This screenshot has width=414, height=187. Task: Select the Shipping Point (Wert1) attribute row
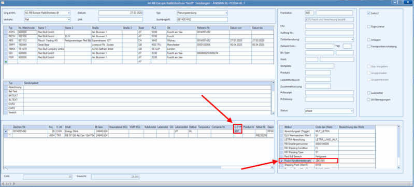pyautogui.click(x=327, y=165)
